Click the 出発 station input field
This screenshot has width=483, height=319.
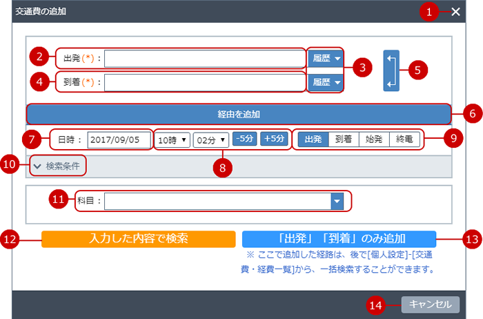pyautogui.click(x=204, y=59)
